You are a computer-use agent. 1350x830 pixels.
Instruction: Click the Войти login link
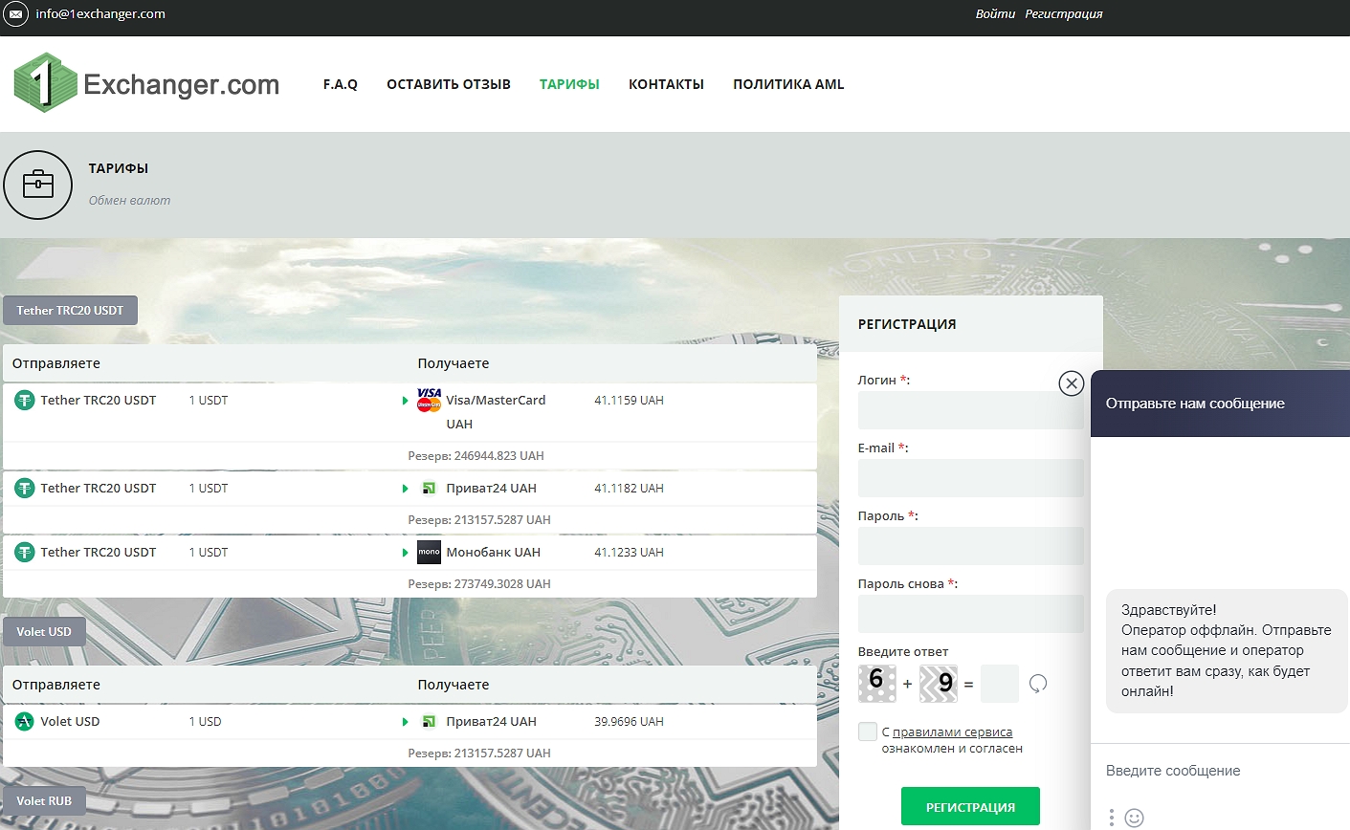[995, 14]
